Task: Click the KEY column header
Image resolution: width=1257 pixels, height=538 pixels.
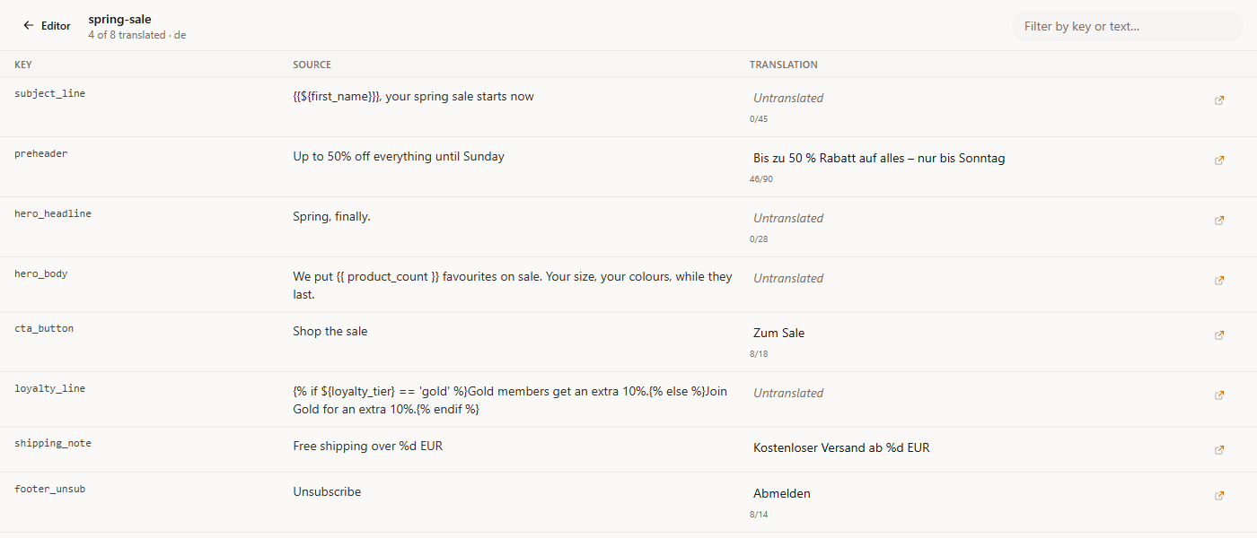Action: point(23,65)
